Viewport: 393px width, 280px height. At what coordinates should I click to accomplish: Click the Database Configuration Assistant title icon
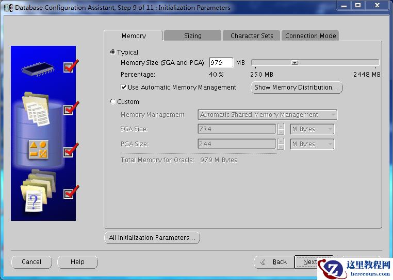[8, 8]
